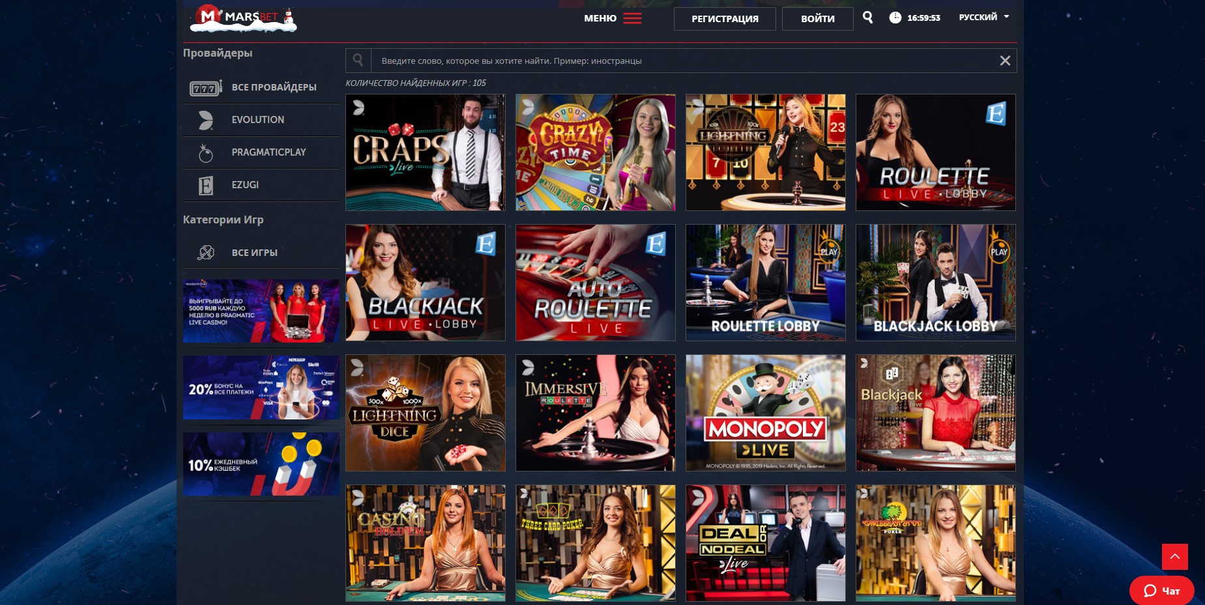Open the Monopoly Live game

pyautogui.click(x=766, y=413)
